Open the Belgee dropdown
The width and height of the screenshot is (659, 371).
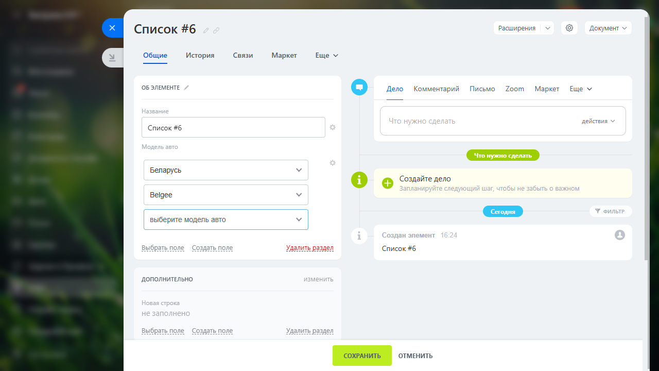pyautogui.click(x=226, y=195)
